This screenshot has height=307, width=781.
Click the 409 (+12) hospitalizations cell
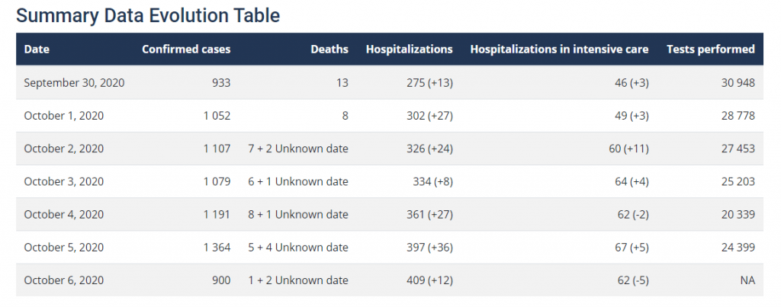[x=429, y=280]
